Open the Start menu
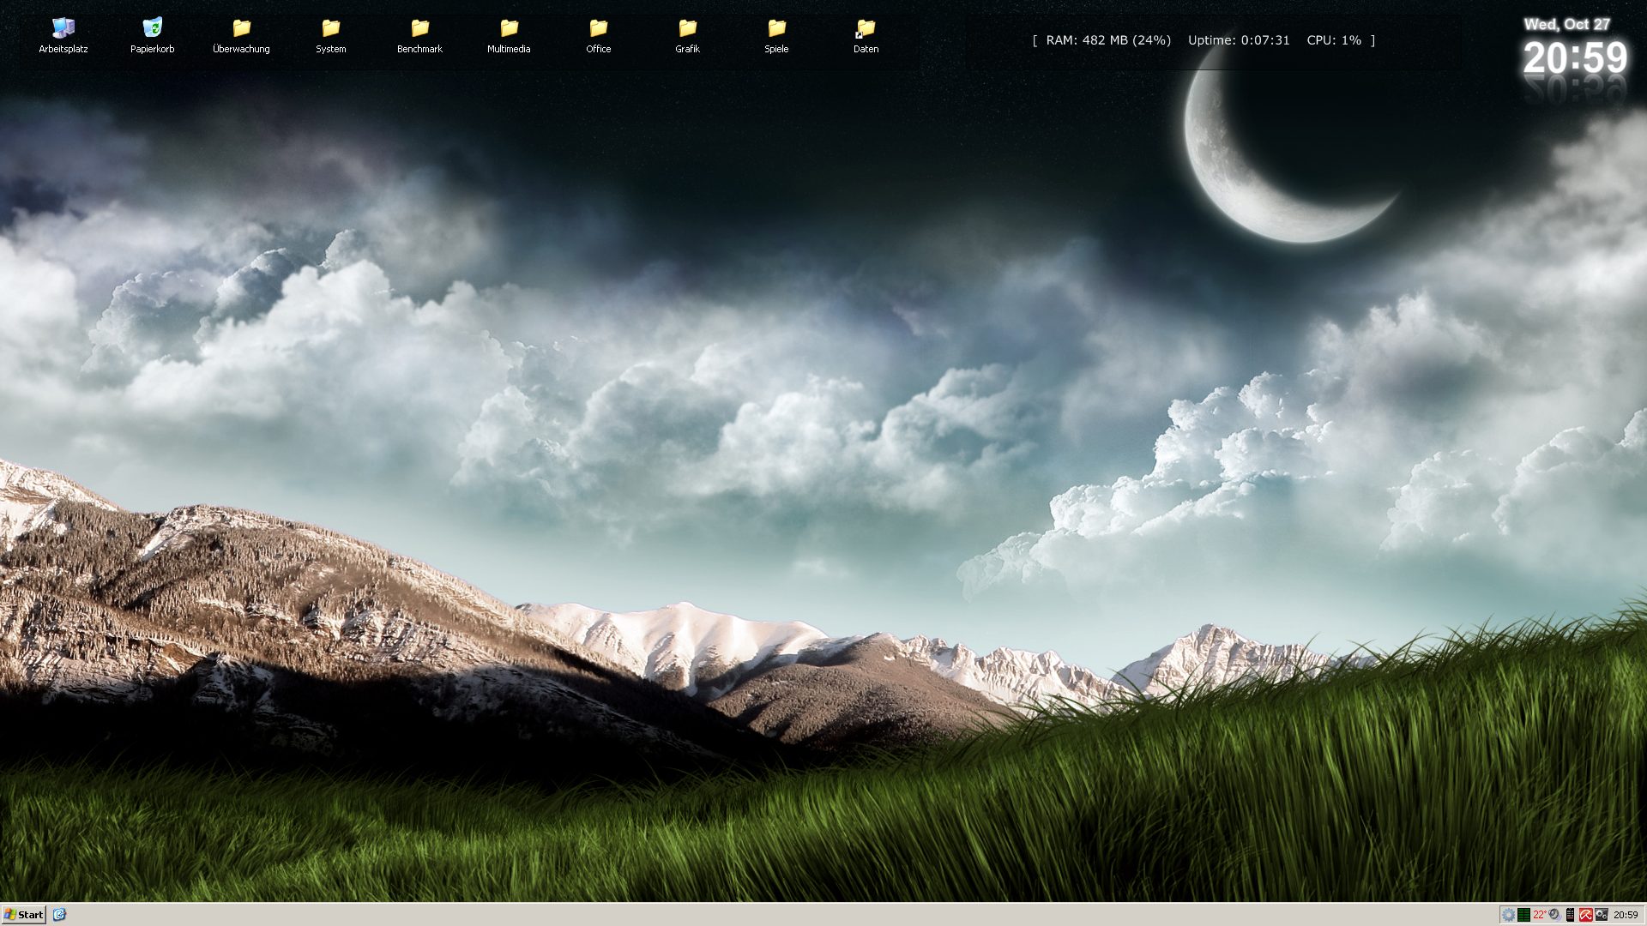 [24, 915]
